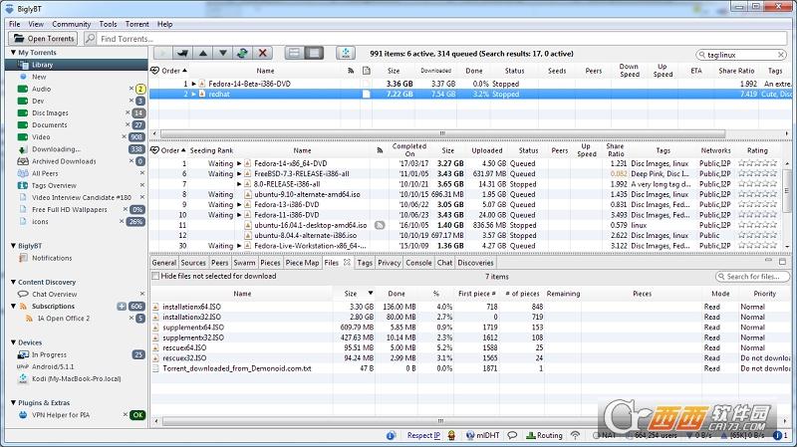Move selected torrent up with up-arrow icon
The height and width of the screenshot is (447, 797).
[x=203, y=53]
